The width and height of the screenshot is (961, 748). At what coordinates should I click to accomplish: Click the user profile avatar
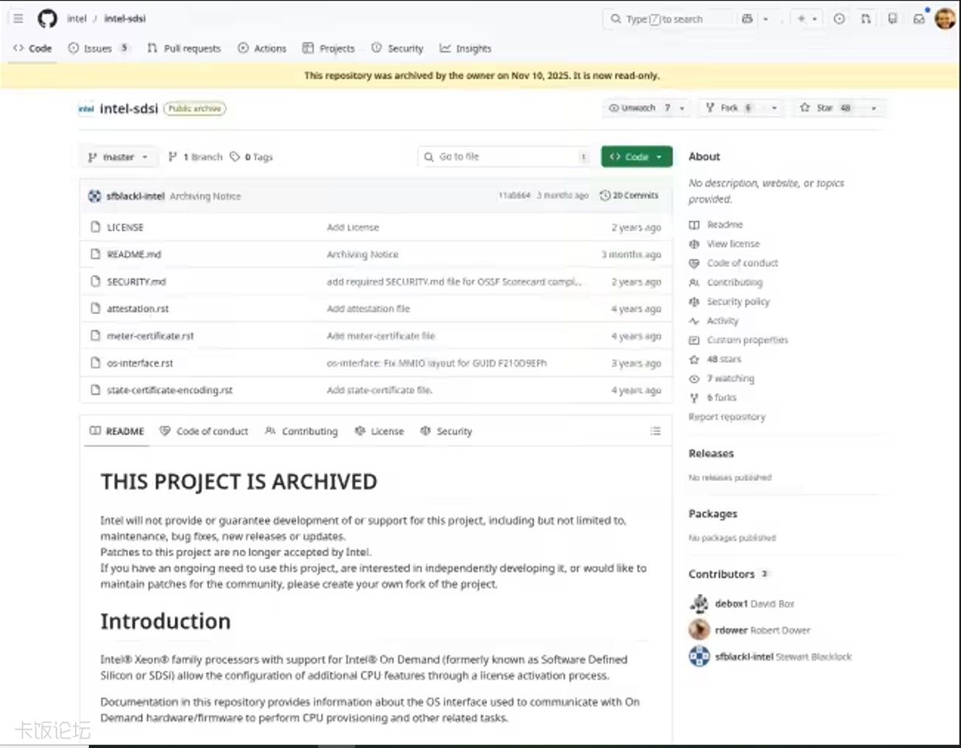click(x=945, y=19)
